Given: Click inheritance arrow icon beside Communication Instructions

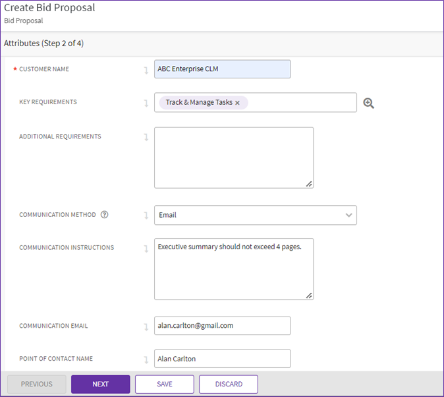Looking at the screenshot, I should coord(146,249).
